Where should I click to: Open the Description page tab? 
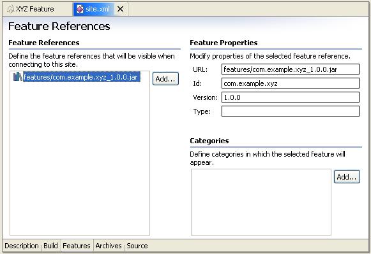click(x=22, y=246)
